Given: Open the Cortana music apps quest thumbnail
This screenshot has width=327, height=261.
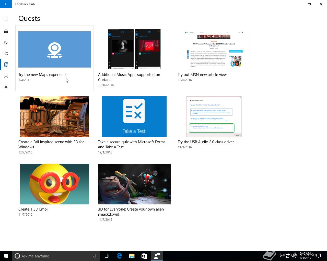Looking at the screenshot, I should pos(134,49).
